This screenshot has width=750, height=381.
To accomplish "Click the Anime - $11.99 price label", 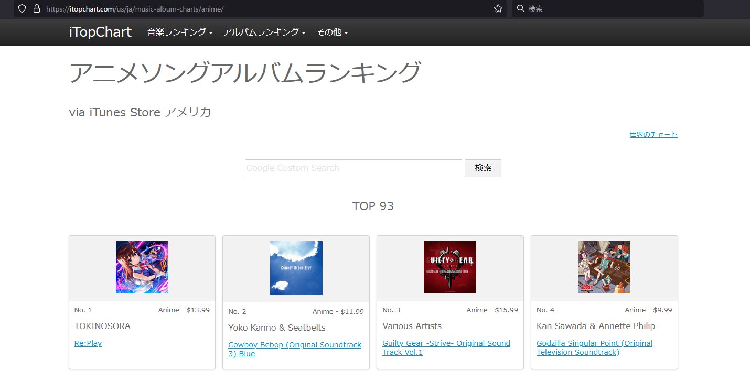I will 338,311.
